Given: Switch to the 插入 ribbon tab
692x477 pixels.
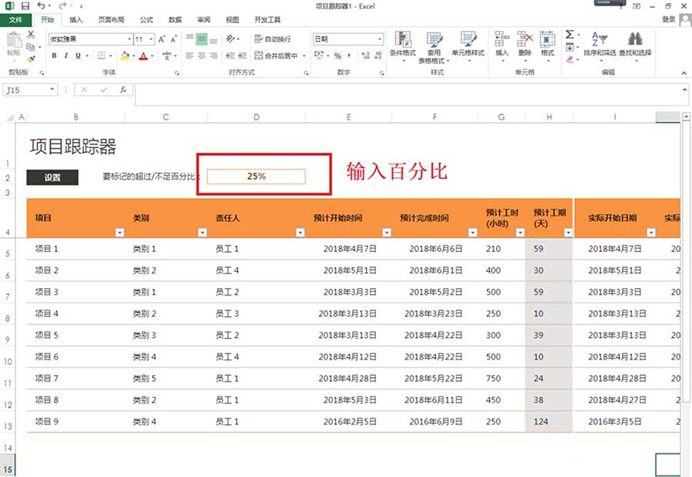Looking at the screenshot, I should coord(75,20).
